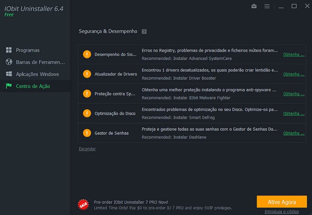Click the Aplicações Windows logo icon

(9, 74)
